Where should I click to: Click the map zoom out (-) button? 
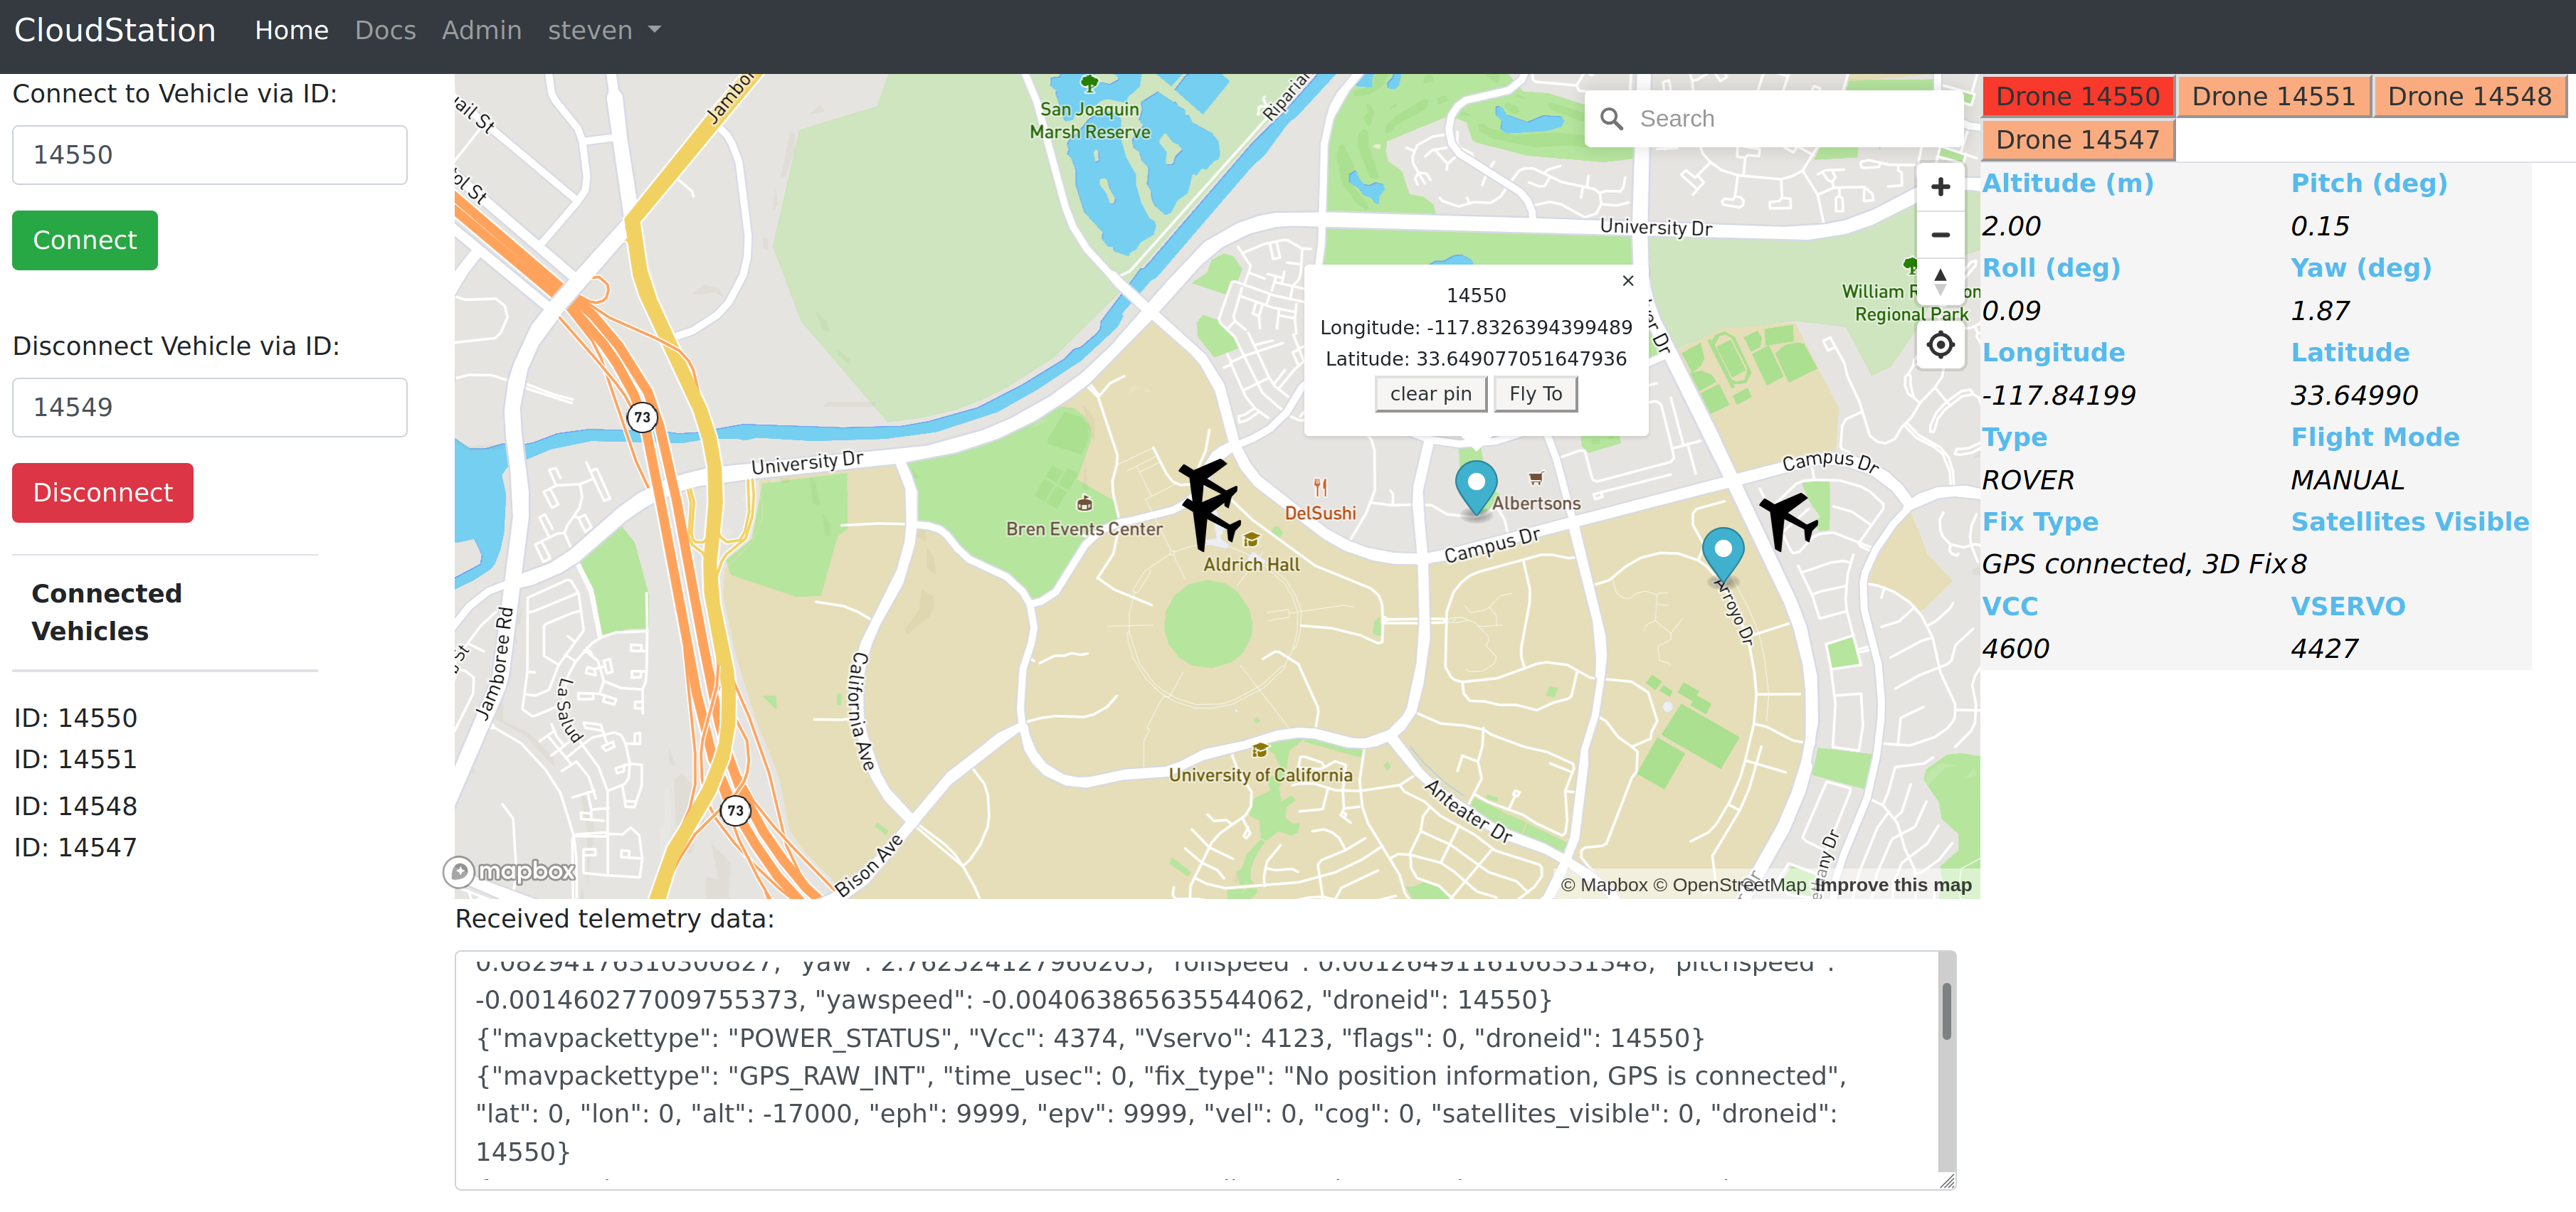(x=1942, y=235)
